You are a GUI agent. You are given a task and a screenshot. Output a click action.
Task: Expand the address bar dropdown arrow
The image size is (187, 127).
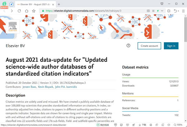coord(162,11)
